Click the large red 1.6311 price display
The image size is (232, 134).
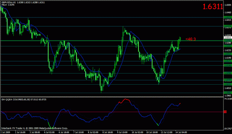213,7
